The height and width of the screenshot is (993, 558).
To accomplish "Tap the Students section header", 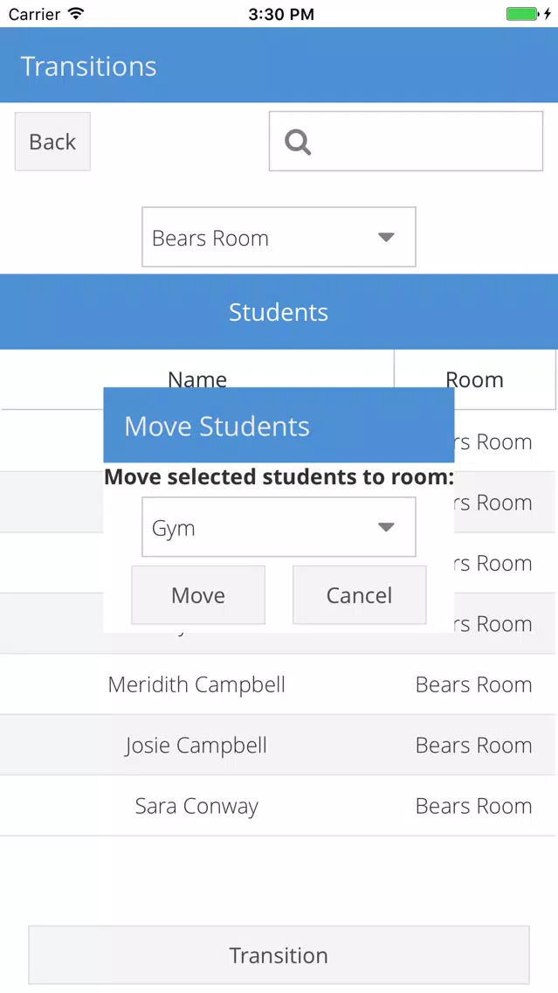I will (x=279, y=311).
